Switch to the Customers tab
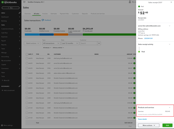The height and width of the screenshot is (129, 174). pos(75,14)
